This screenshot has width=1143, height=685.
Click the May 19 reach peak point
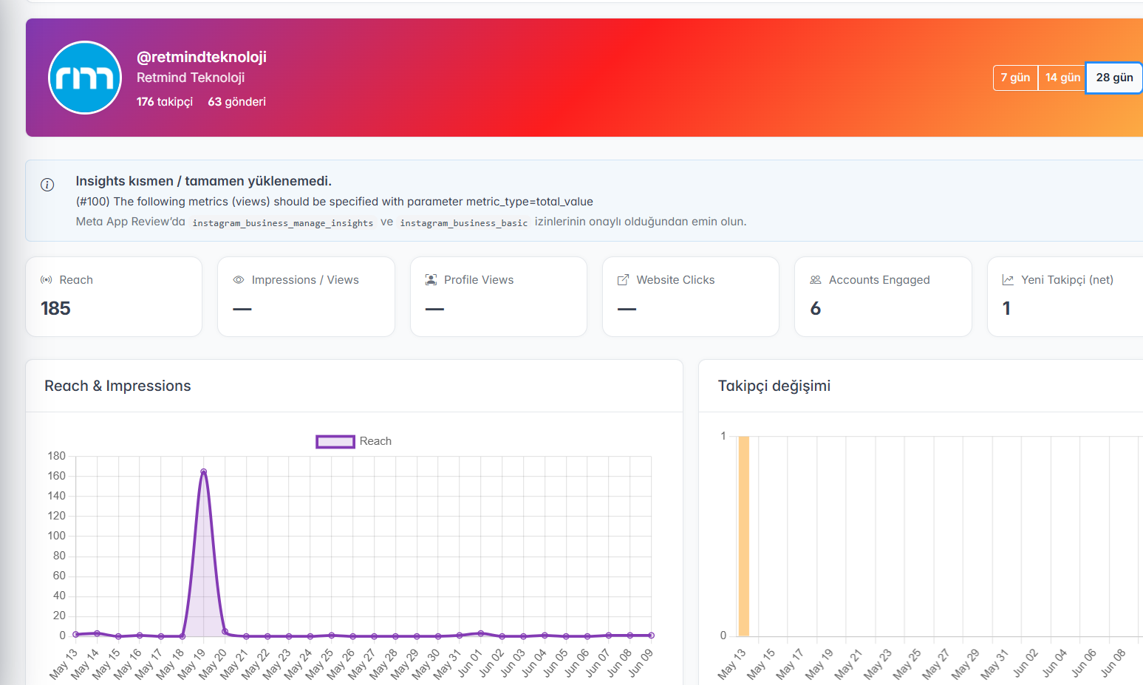point(203,471)
